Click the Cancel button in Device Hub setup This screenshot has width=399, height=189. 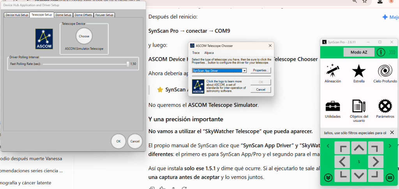135,141
